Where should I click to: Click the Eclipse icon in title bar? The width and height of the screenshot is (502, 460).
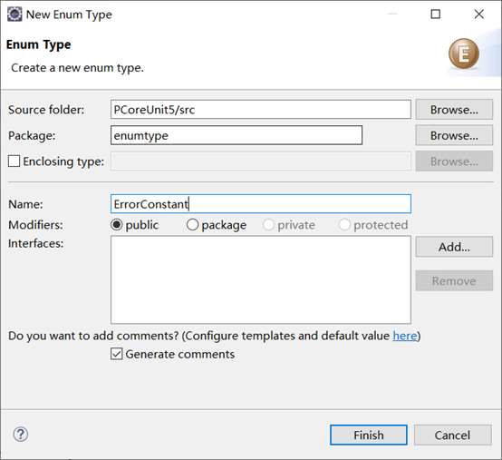(14, 15)
